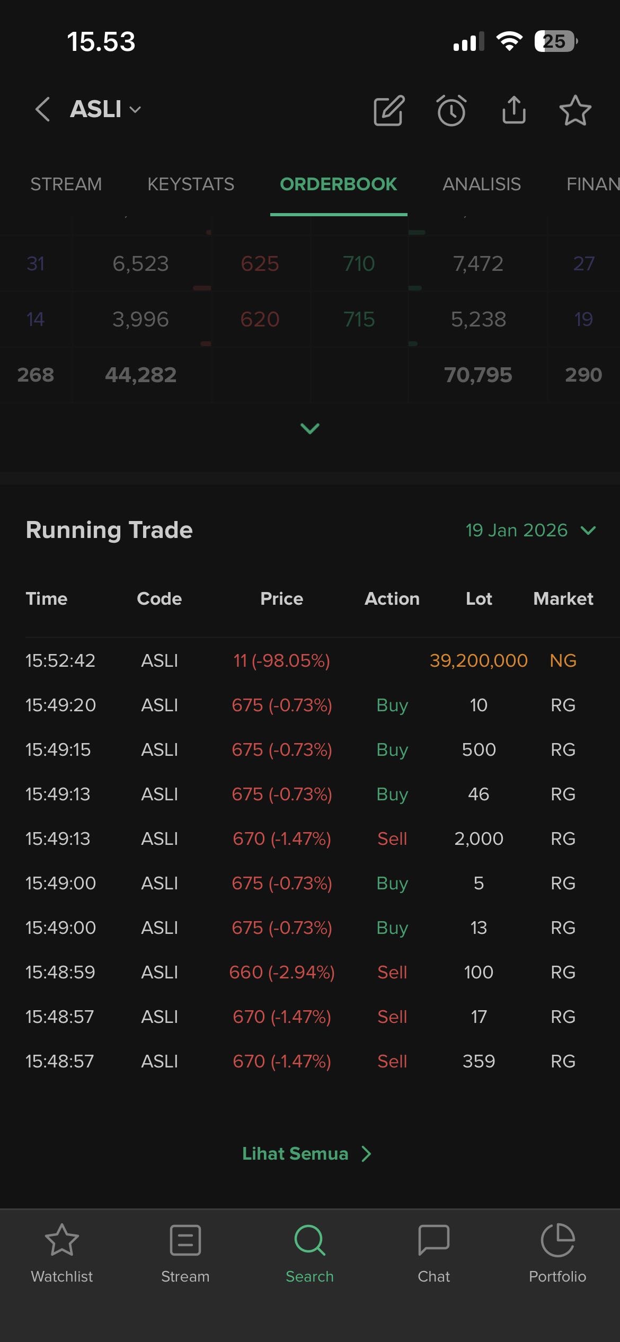The width and height of the screenshot is (620, 1342).
Task: Expand the orderbook with green chevron
Action: coord(310,428)
